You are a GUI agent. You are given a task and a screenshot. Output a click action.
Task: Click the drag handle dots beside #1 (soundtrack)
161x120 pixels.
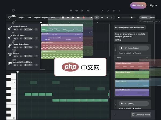pos(115,50)
